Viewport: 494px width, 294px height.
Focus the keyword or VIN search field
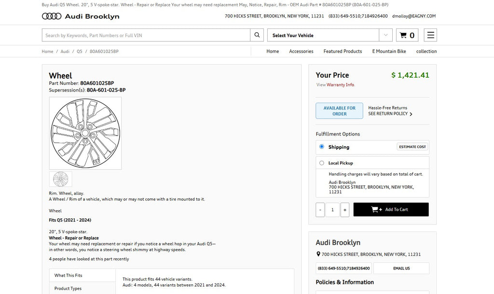coord(146,35)
